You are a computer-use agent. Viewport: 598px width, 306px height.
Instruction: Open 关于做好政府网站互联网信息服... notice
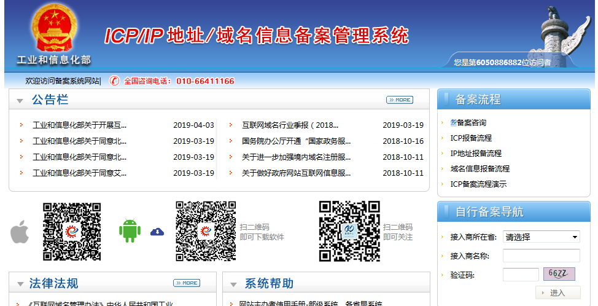pos(296,173)
